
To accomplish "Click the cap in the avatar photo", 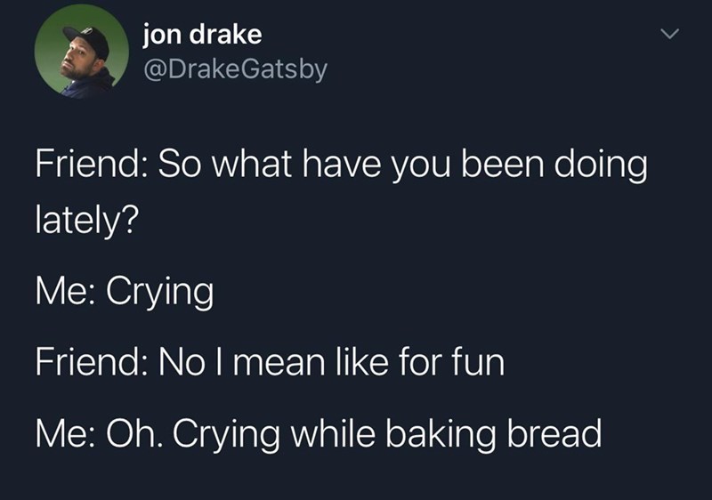I will pos(88,39).
